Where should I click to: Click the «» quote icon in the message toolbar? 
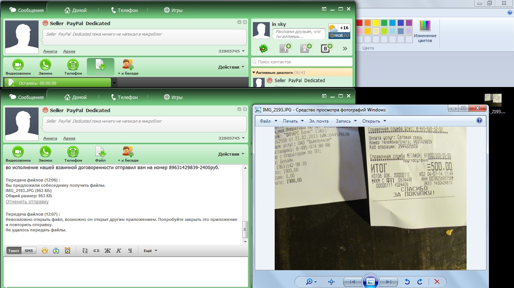click(x=96, y=250)
